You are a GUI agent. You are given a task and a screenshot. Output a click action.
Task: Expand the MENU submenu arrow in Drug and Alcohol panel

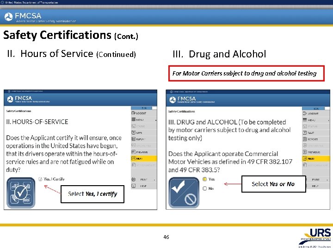(x=328, y=120)
